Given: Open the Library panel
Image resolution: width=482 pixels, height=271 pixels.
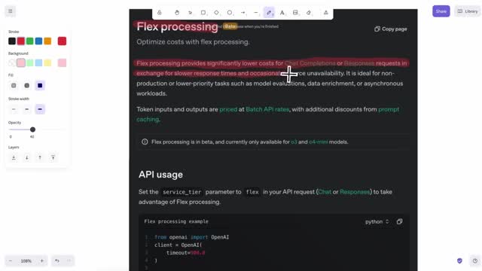Looking at the screenshot, I should (x=468, y=11).
